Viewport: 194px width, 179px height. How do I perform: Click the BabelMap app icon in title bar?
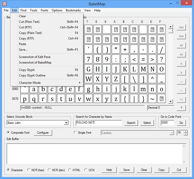5,4
